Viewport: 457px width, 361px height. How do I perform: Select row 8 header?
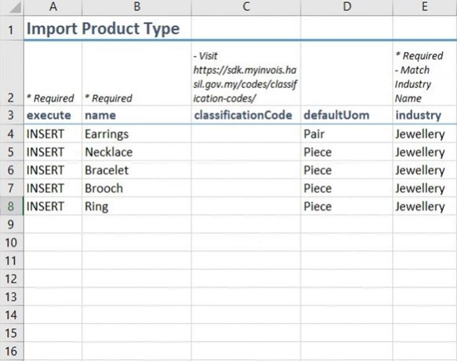coord(12,206)
